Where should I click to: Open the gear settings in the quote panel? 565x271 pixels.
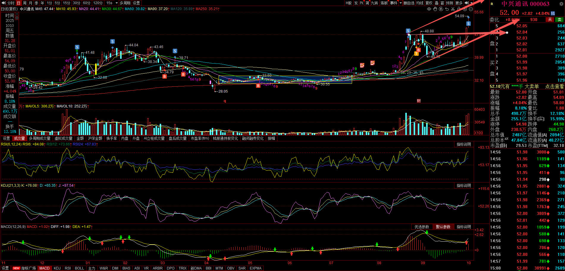pyautogui.click(x=561, y=4)
